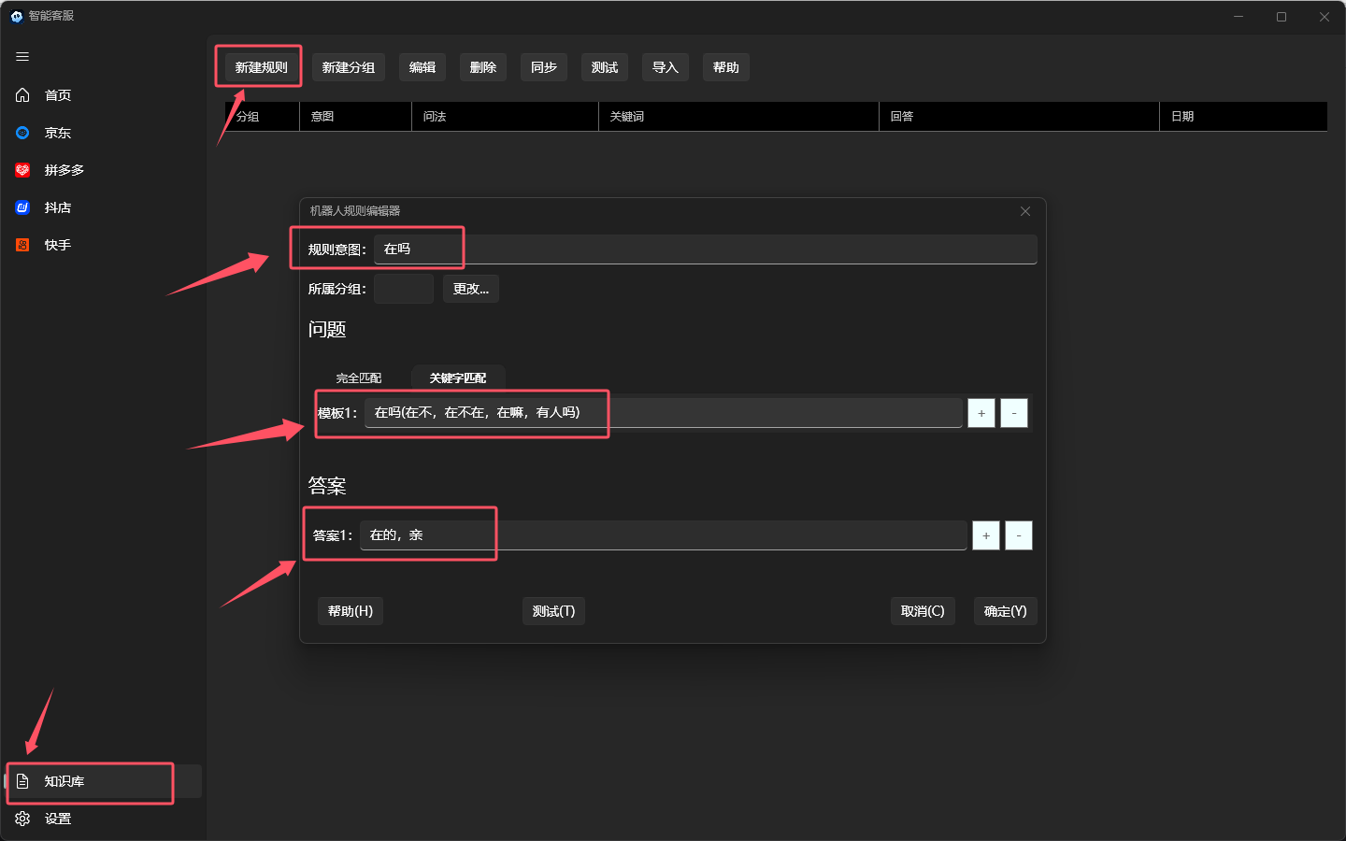The image size is (1346, 841).
Task: Click the 更改... group button
Action: (x=470, y=289)
